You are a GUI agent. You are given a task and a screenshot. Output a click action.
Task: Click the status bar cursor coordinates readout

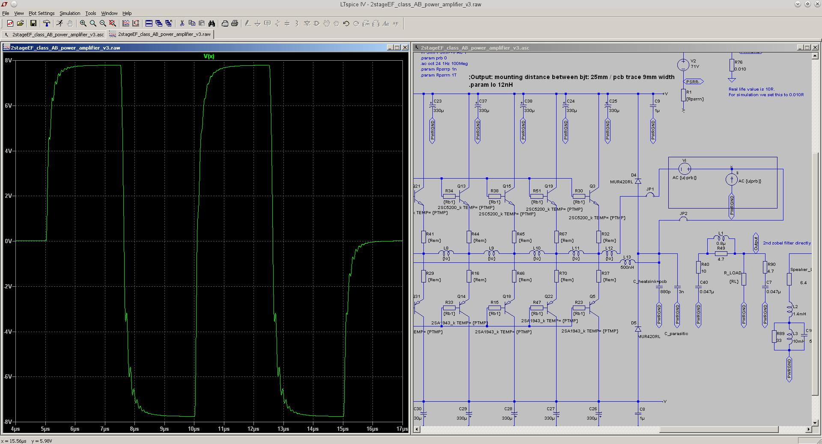tap(27, 441)
